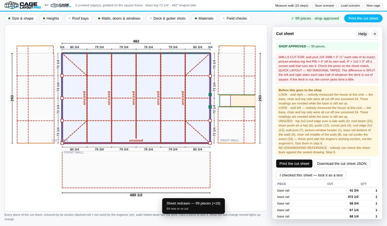This screenshot has height=226, width=387.
Task: Click the upper green marker on right wall
Action: tap(210, 94)
